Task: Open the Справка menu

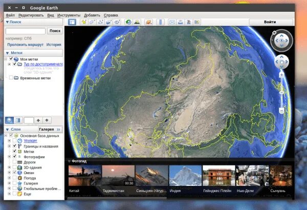Action: [x=111, y=15]
